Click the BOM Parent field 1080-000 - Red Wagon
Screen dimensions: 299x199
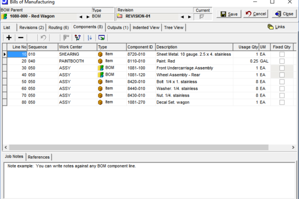tap(39, 16)
